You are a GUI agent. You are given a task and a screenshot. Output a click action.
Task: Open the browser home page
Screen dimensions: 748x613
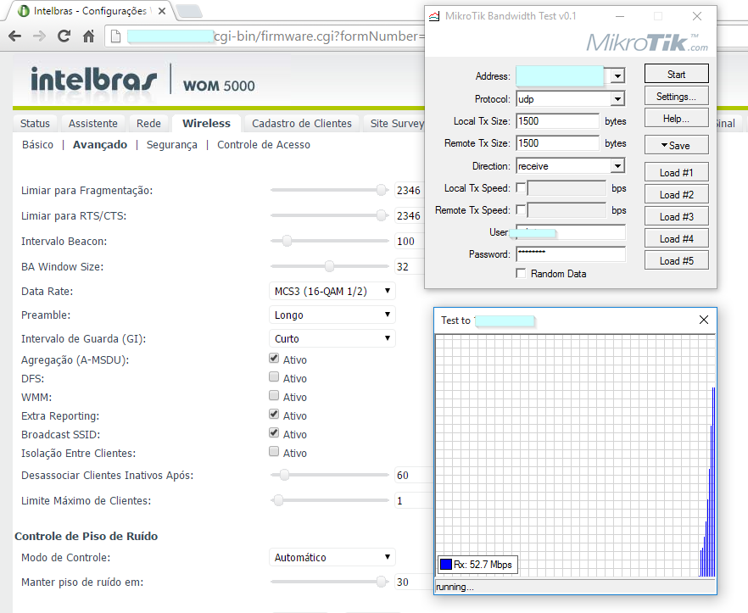(89, 36)
